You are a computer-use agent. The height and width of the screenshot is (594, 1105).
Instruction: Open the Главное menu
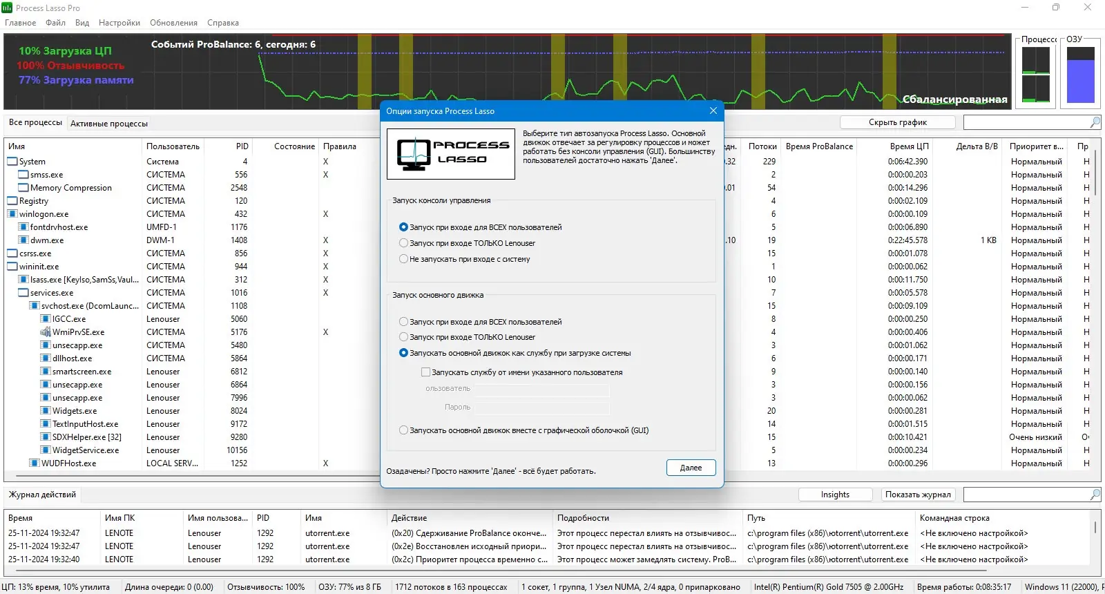(x=21, y=23)
